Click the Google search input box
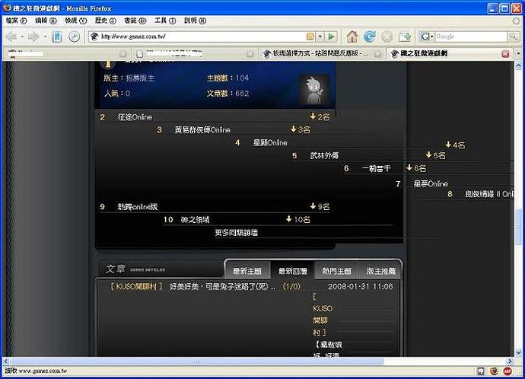The width and height of the screenshot is (525, 379). [471, 37]
